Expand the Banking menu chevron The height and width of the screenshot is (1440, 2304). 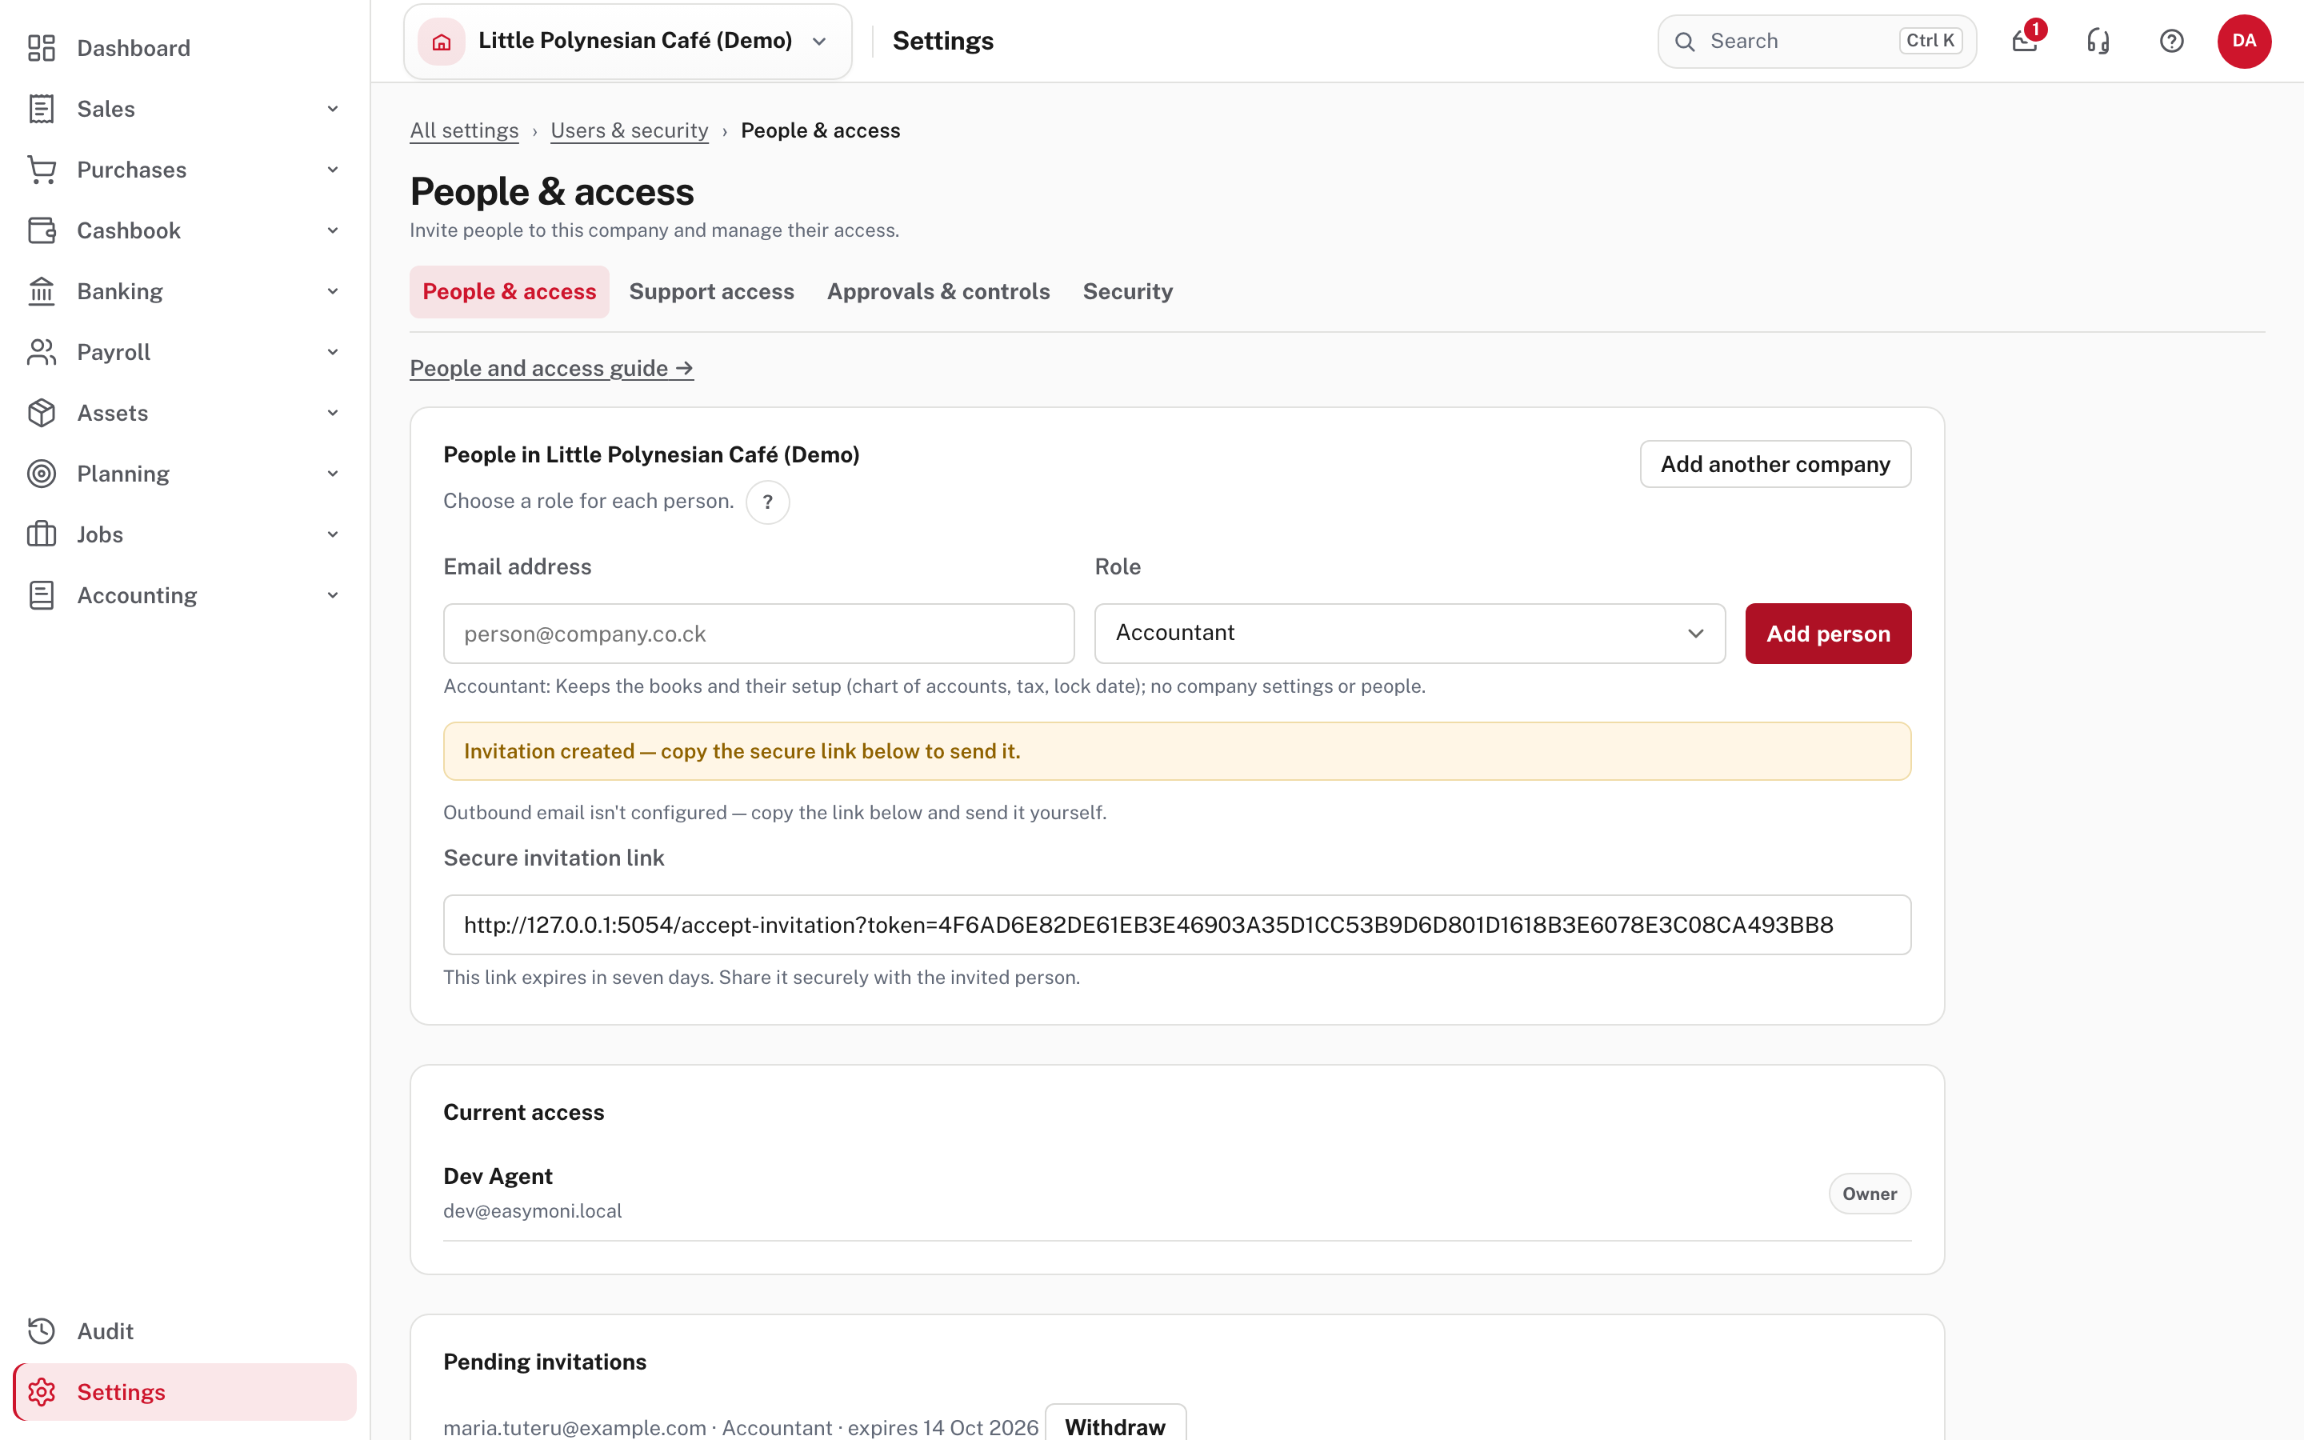pyautogui.click(x=334, y=291)
